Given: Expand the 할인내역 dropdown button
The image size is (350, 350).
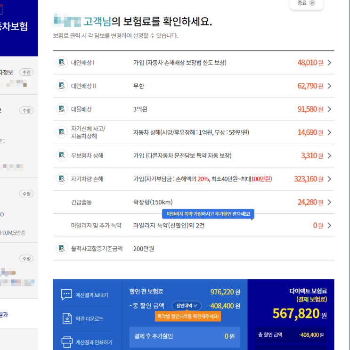Looking at the screenshot, I should click(187, 306).
